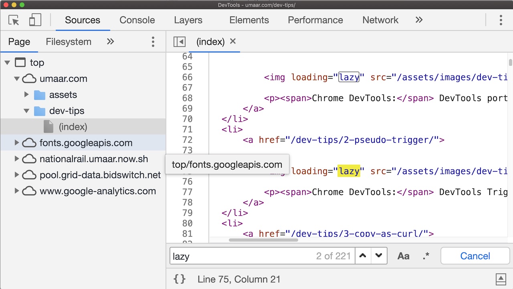Toggle match case Aa option
This screenshot has width=513, height=289.
coord(403,256)
